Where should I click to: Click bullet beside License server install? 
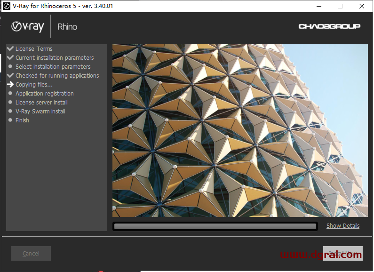(10, 102)
